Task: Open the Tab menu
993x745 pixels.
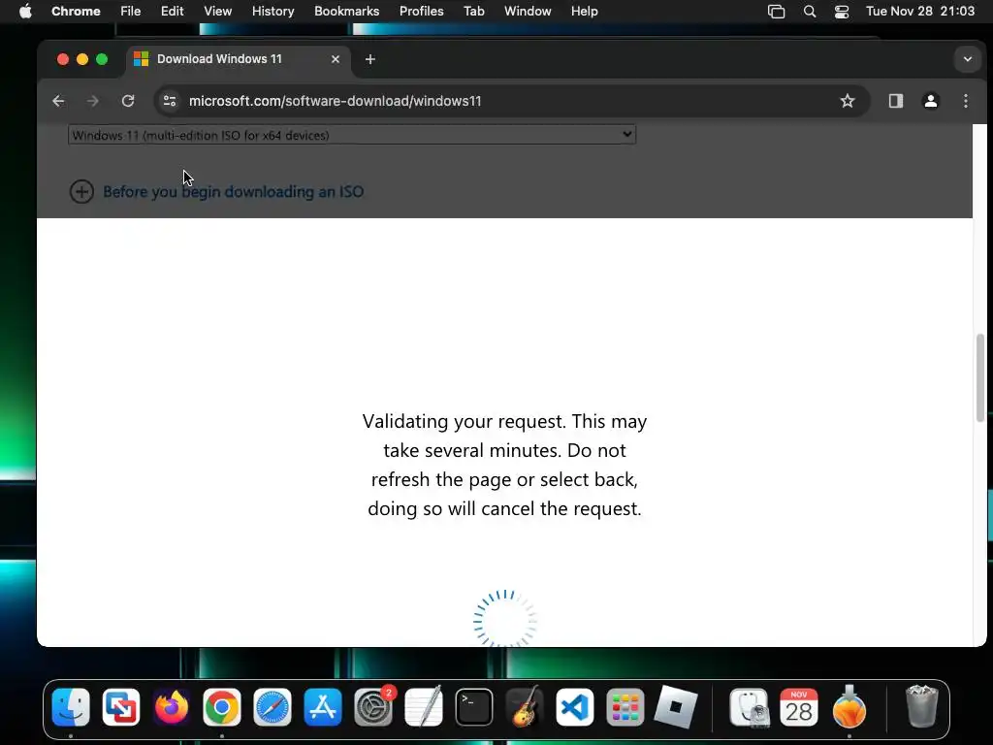Action: (473, 12)
